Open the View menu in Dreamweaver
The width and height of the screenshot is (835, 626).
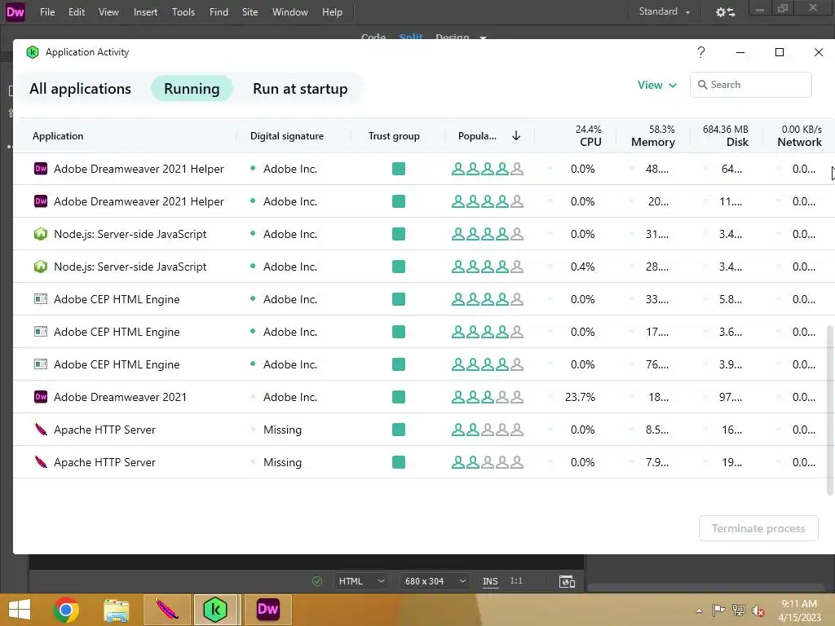click(108, 11)
